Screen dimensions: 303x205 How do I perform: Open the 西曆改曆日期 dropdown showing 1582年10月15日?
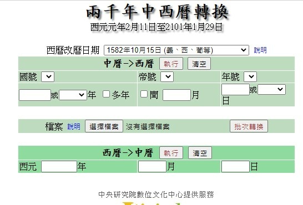click(176, 50)
